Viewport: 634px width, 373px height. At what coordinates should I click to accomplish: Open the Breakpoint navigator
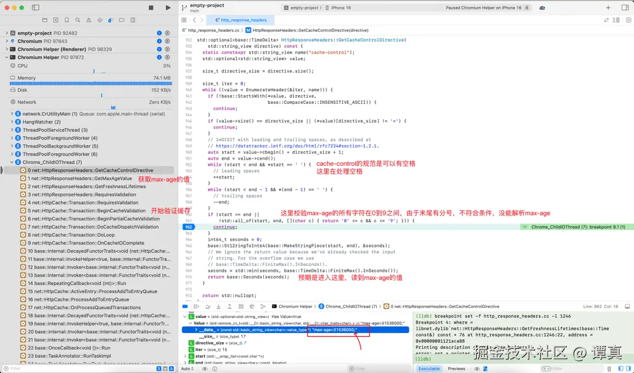121,20
